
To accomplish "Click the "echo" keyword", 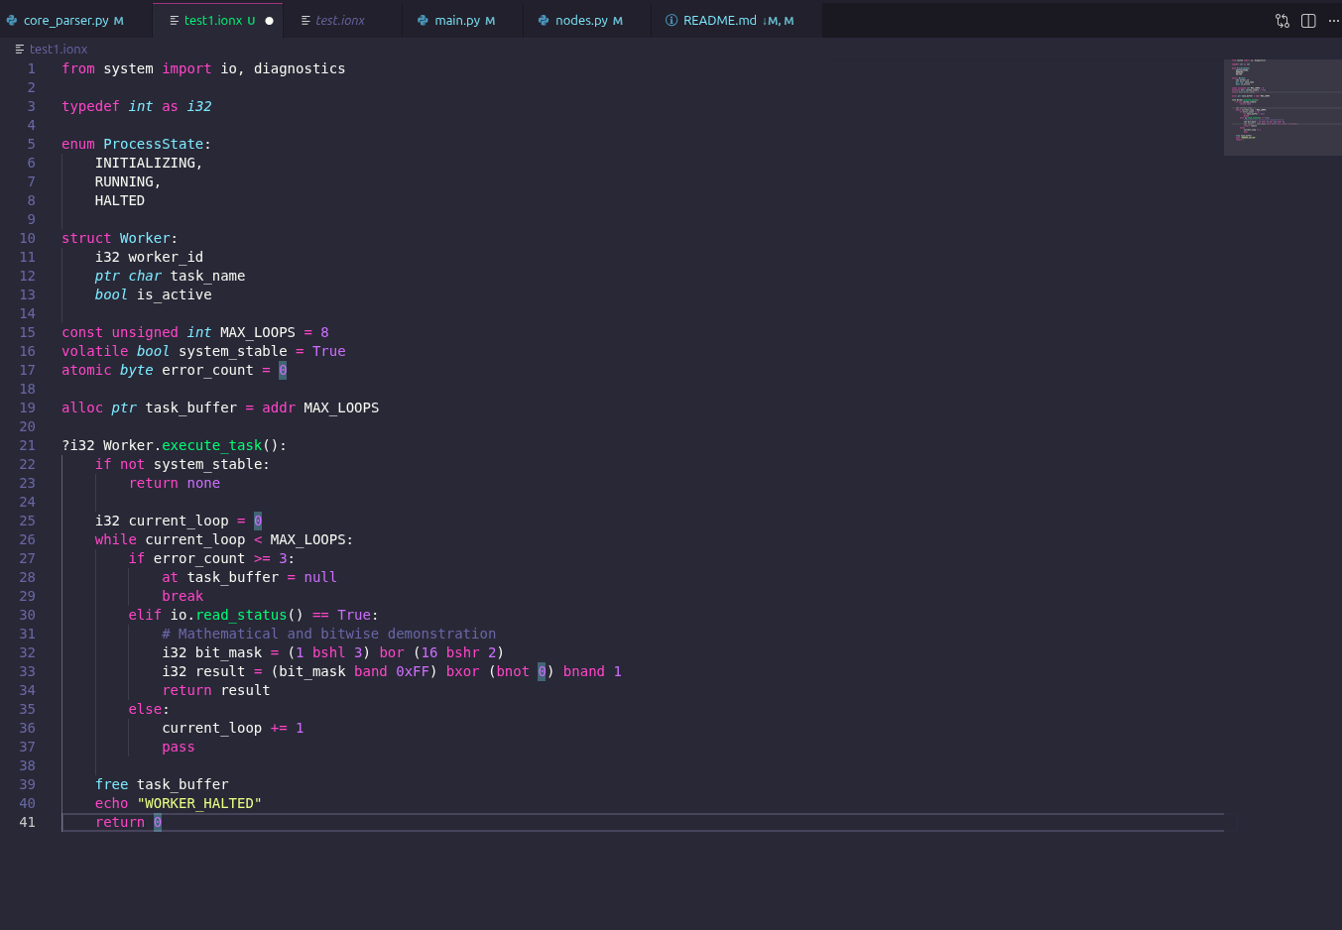I will coord(112,803).
